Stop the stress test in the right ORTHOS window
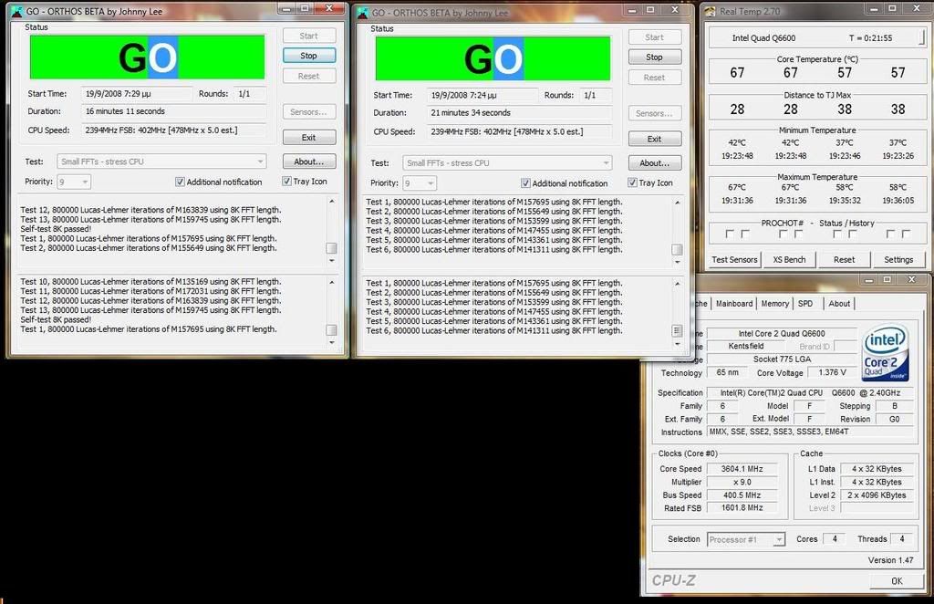Screen dimensions: 934x604 coord(654,57)
